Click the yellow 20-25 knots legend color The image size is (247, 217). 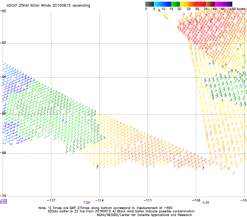point(184,4)
